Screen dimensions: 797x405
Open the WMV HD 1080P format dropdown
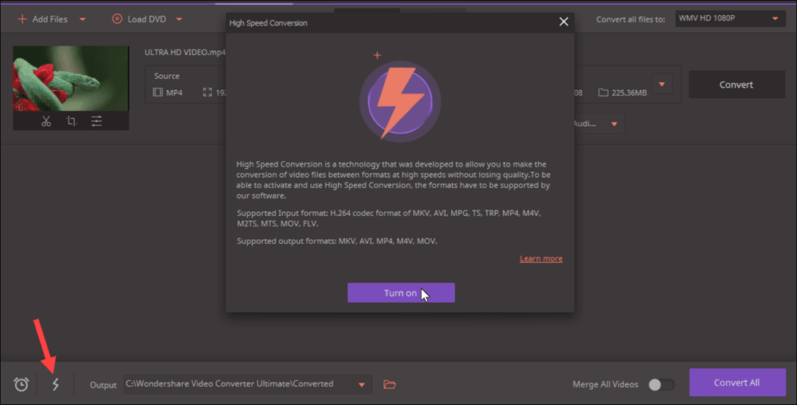click(730, 18)
